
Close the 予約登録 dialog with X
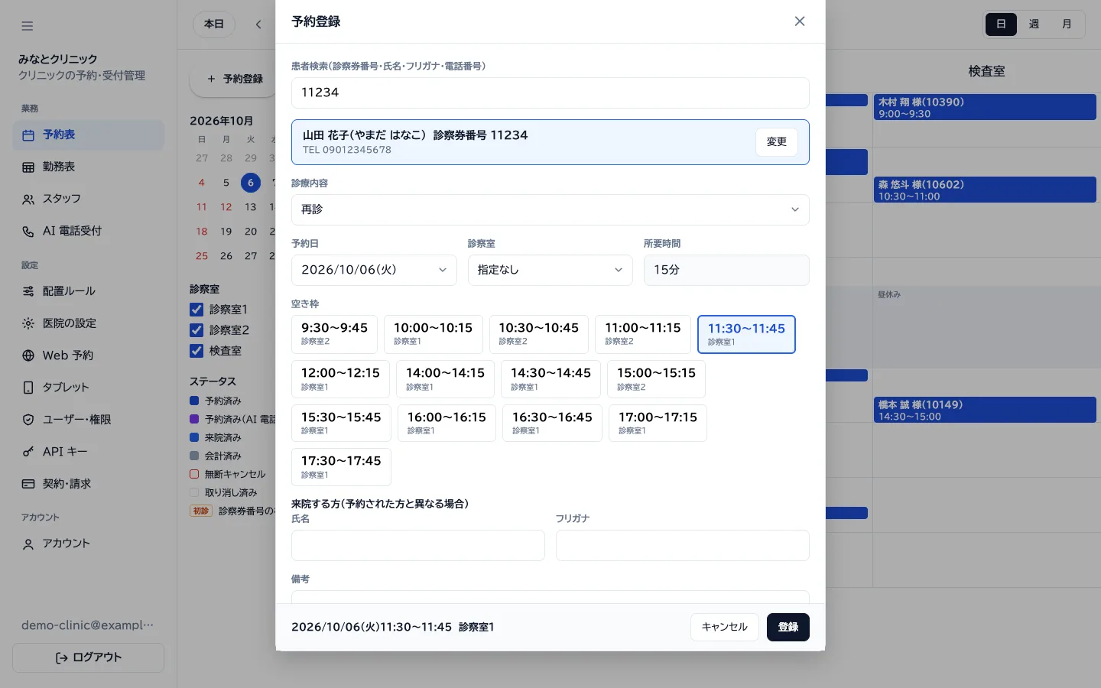point(800,21)
